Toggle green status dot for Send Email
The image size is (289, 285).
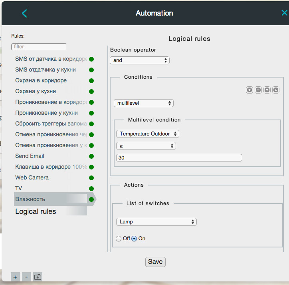[x=91, y=156]
